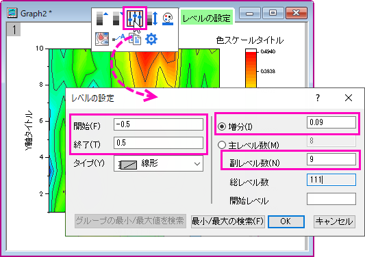
Task: Click the 開始レベル empty field
Action: tap(331, 199)
